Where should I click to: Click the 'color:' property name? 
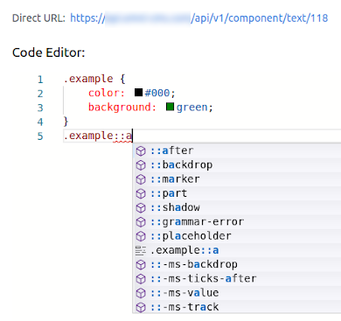pyautogui.click(x=107, y=93)
